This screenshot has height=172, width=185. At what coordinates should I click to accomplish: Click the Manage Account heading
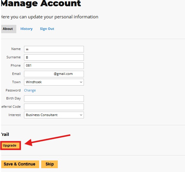pos(41,4)
